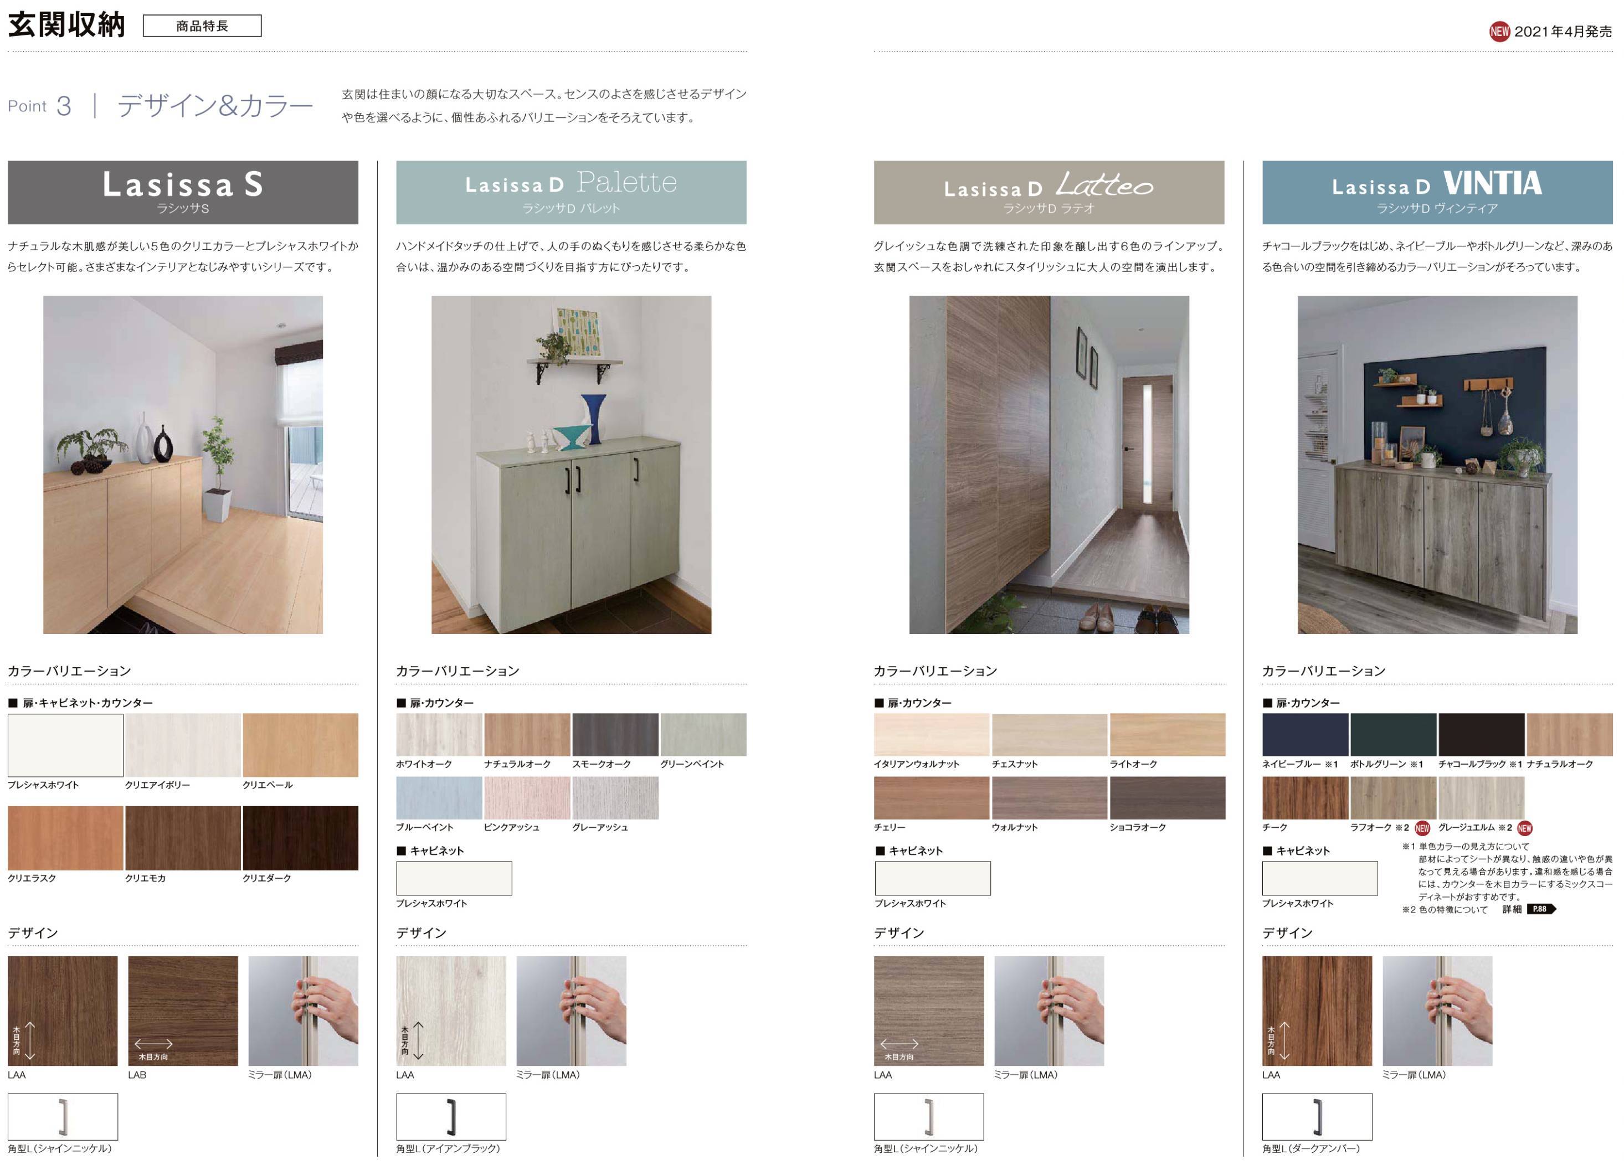Pick the クリエダーク color swatch
Screen dimensions: 1624x1165
[300, 838]
